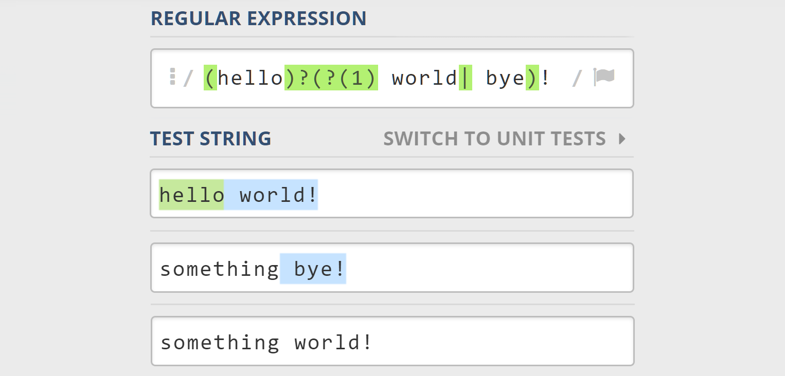Click the opening slash delimiter of the regex
This screenshot has height=376, width=785.
tap(188, 78)
